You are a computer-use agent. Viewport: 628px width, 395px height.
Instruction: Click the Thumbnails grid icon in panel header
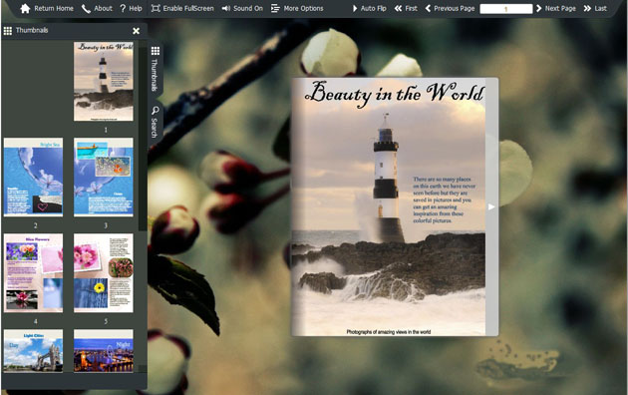(x=8, y=31)
